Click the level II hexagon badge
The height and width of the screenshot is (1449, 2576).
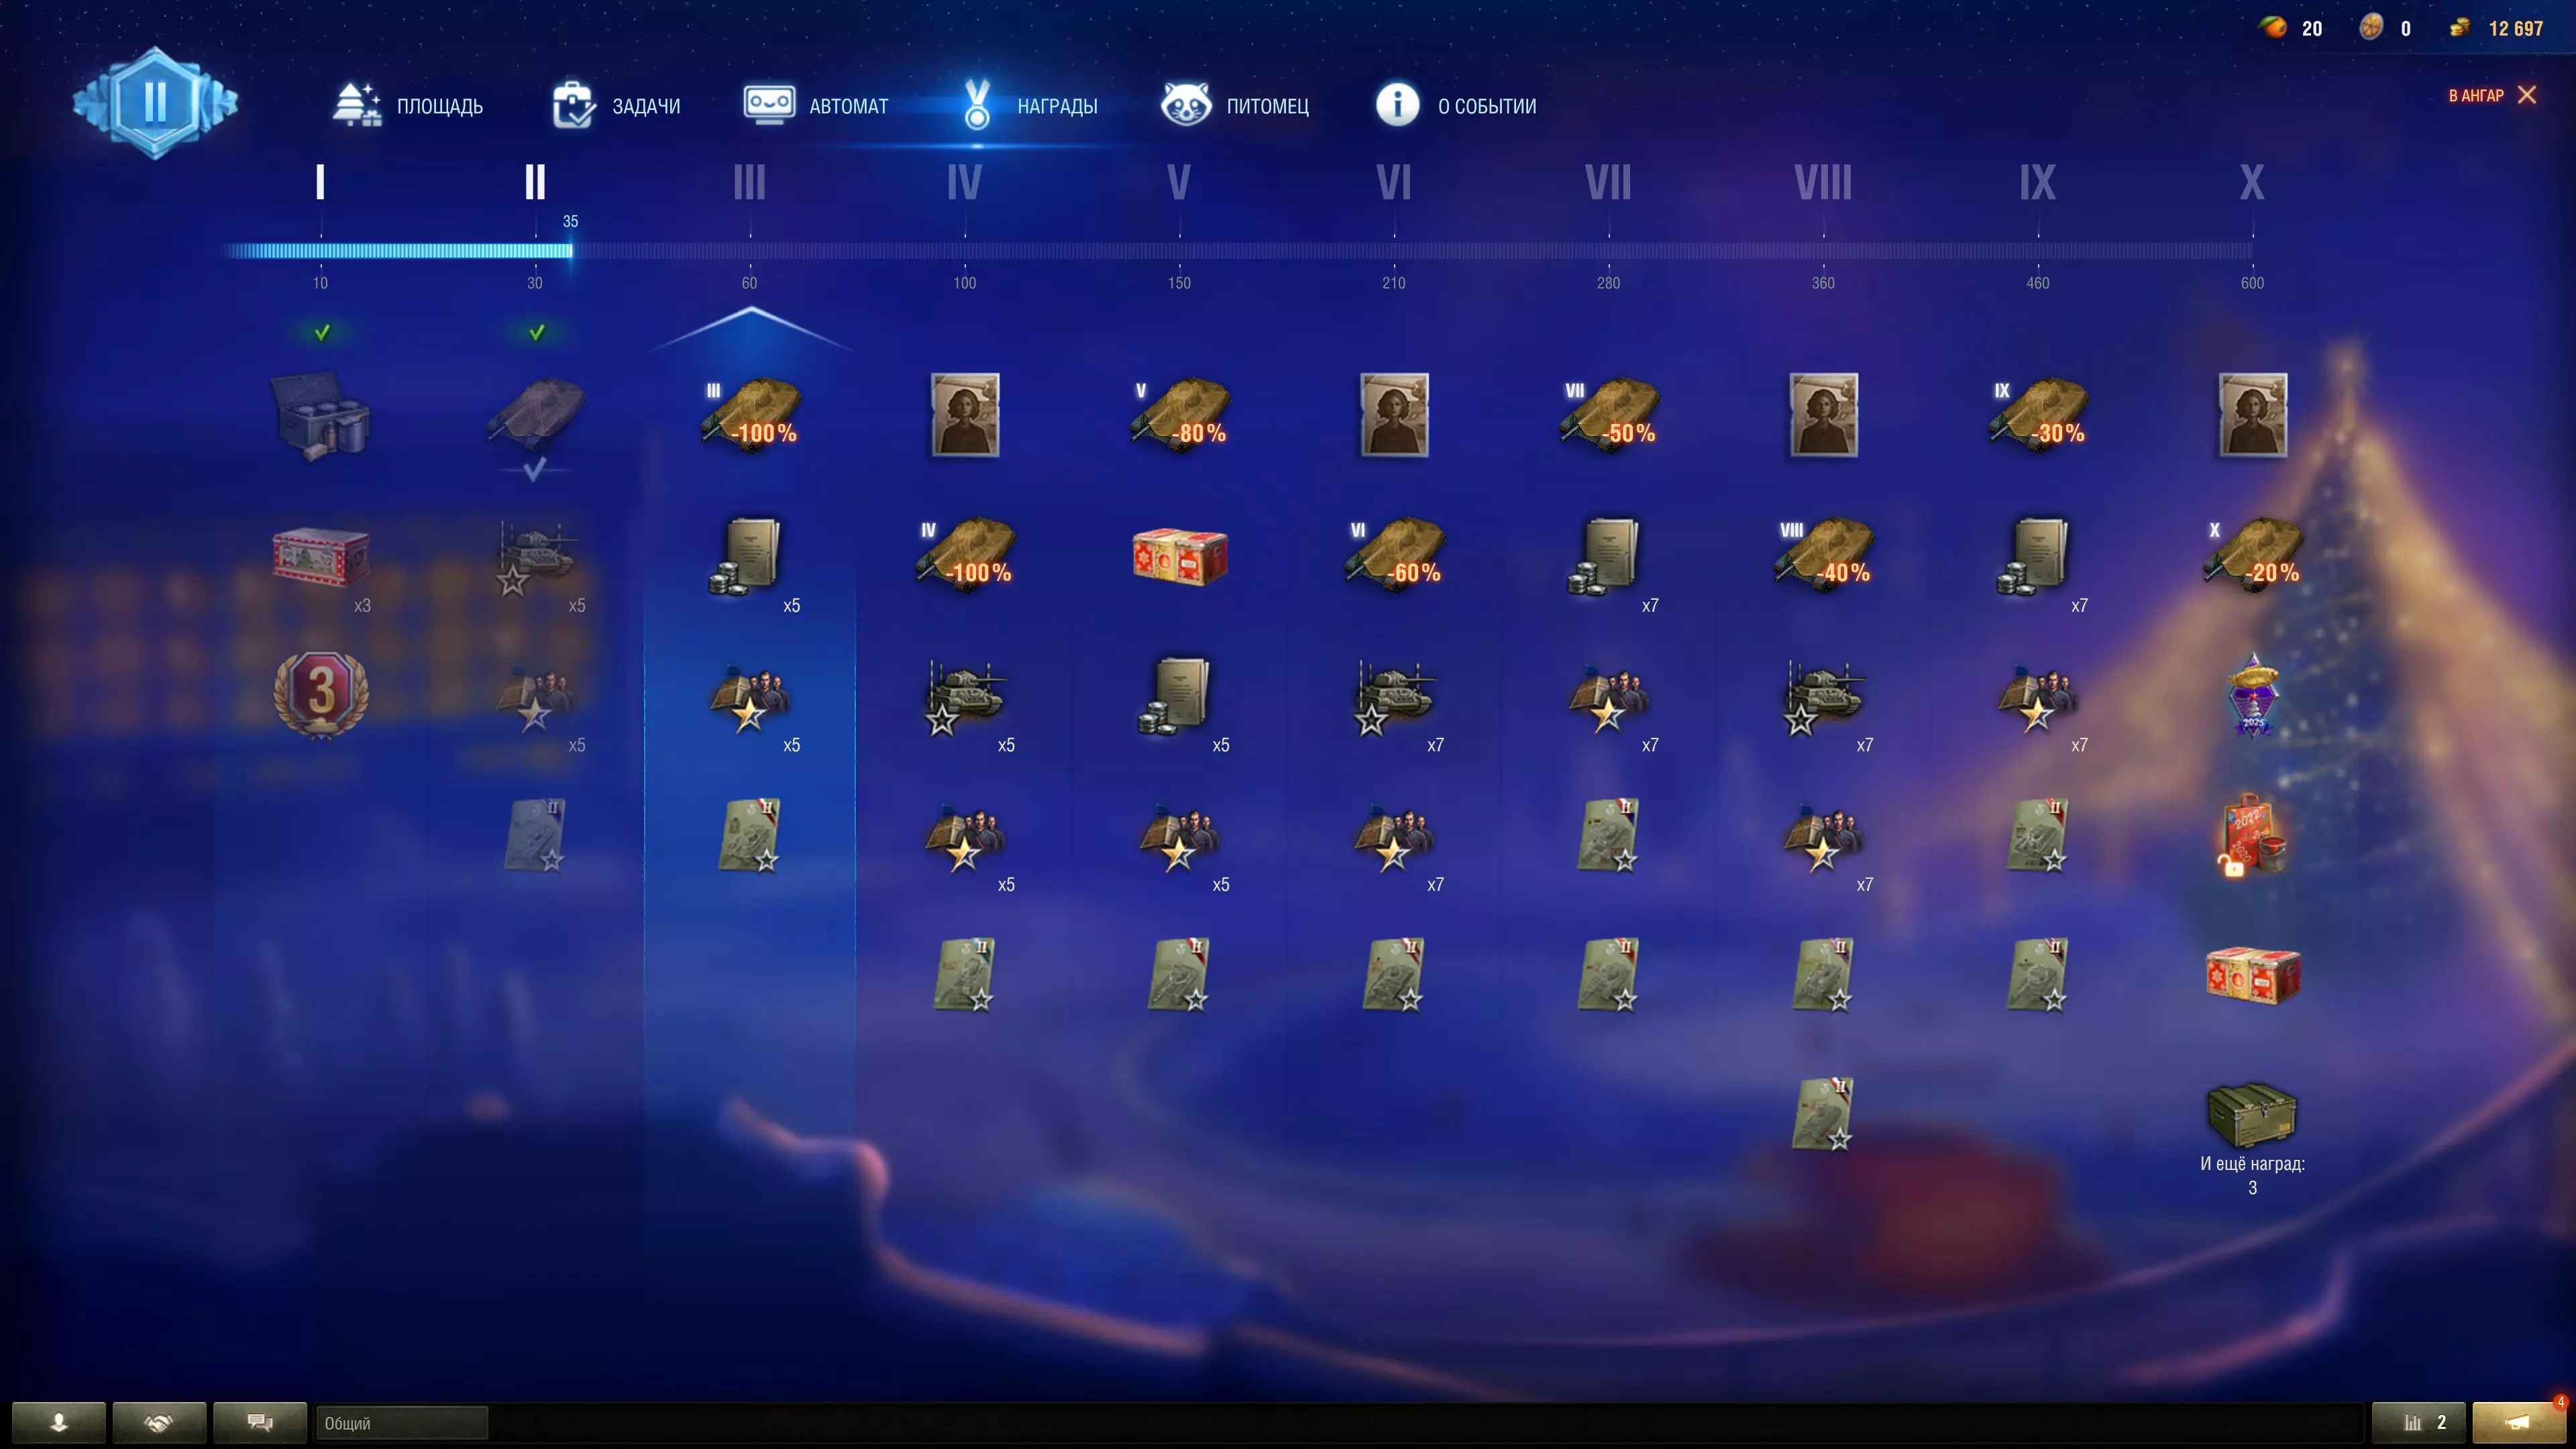click(x=155, y=102)
